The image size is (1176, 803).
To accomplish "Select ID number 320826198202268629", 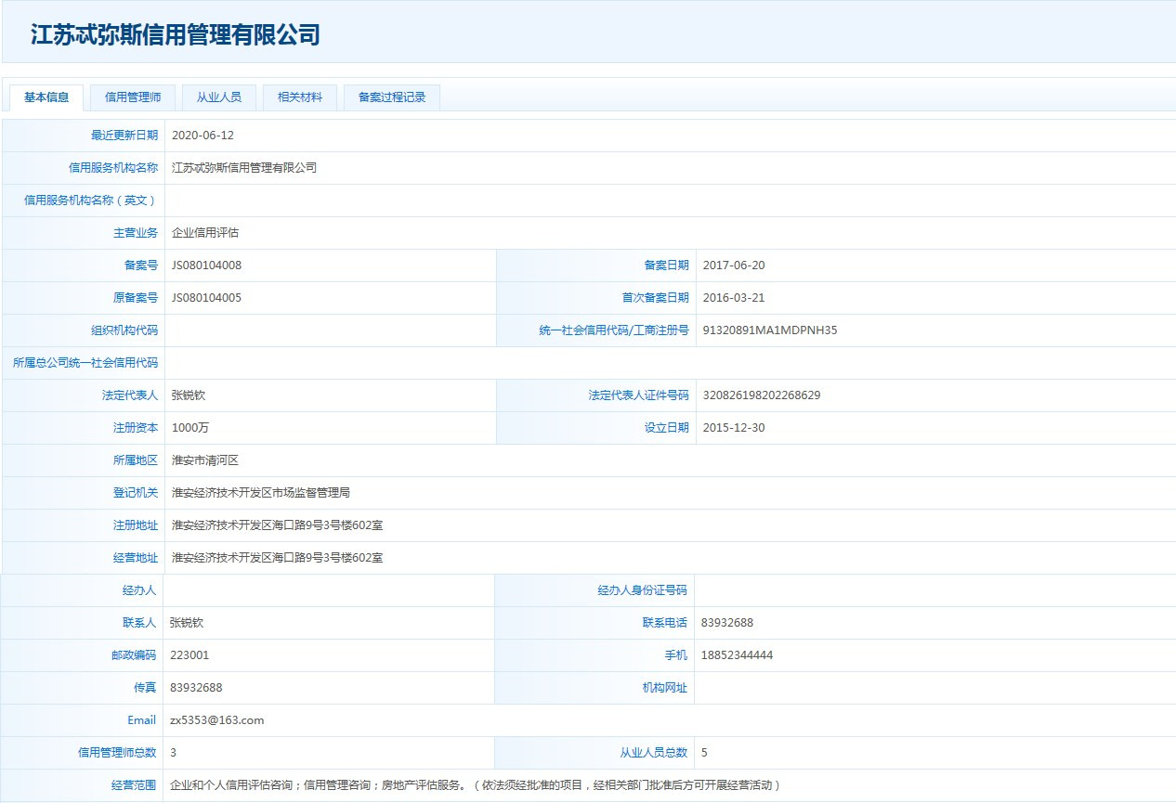I will (x=762, y=395).
